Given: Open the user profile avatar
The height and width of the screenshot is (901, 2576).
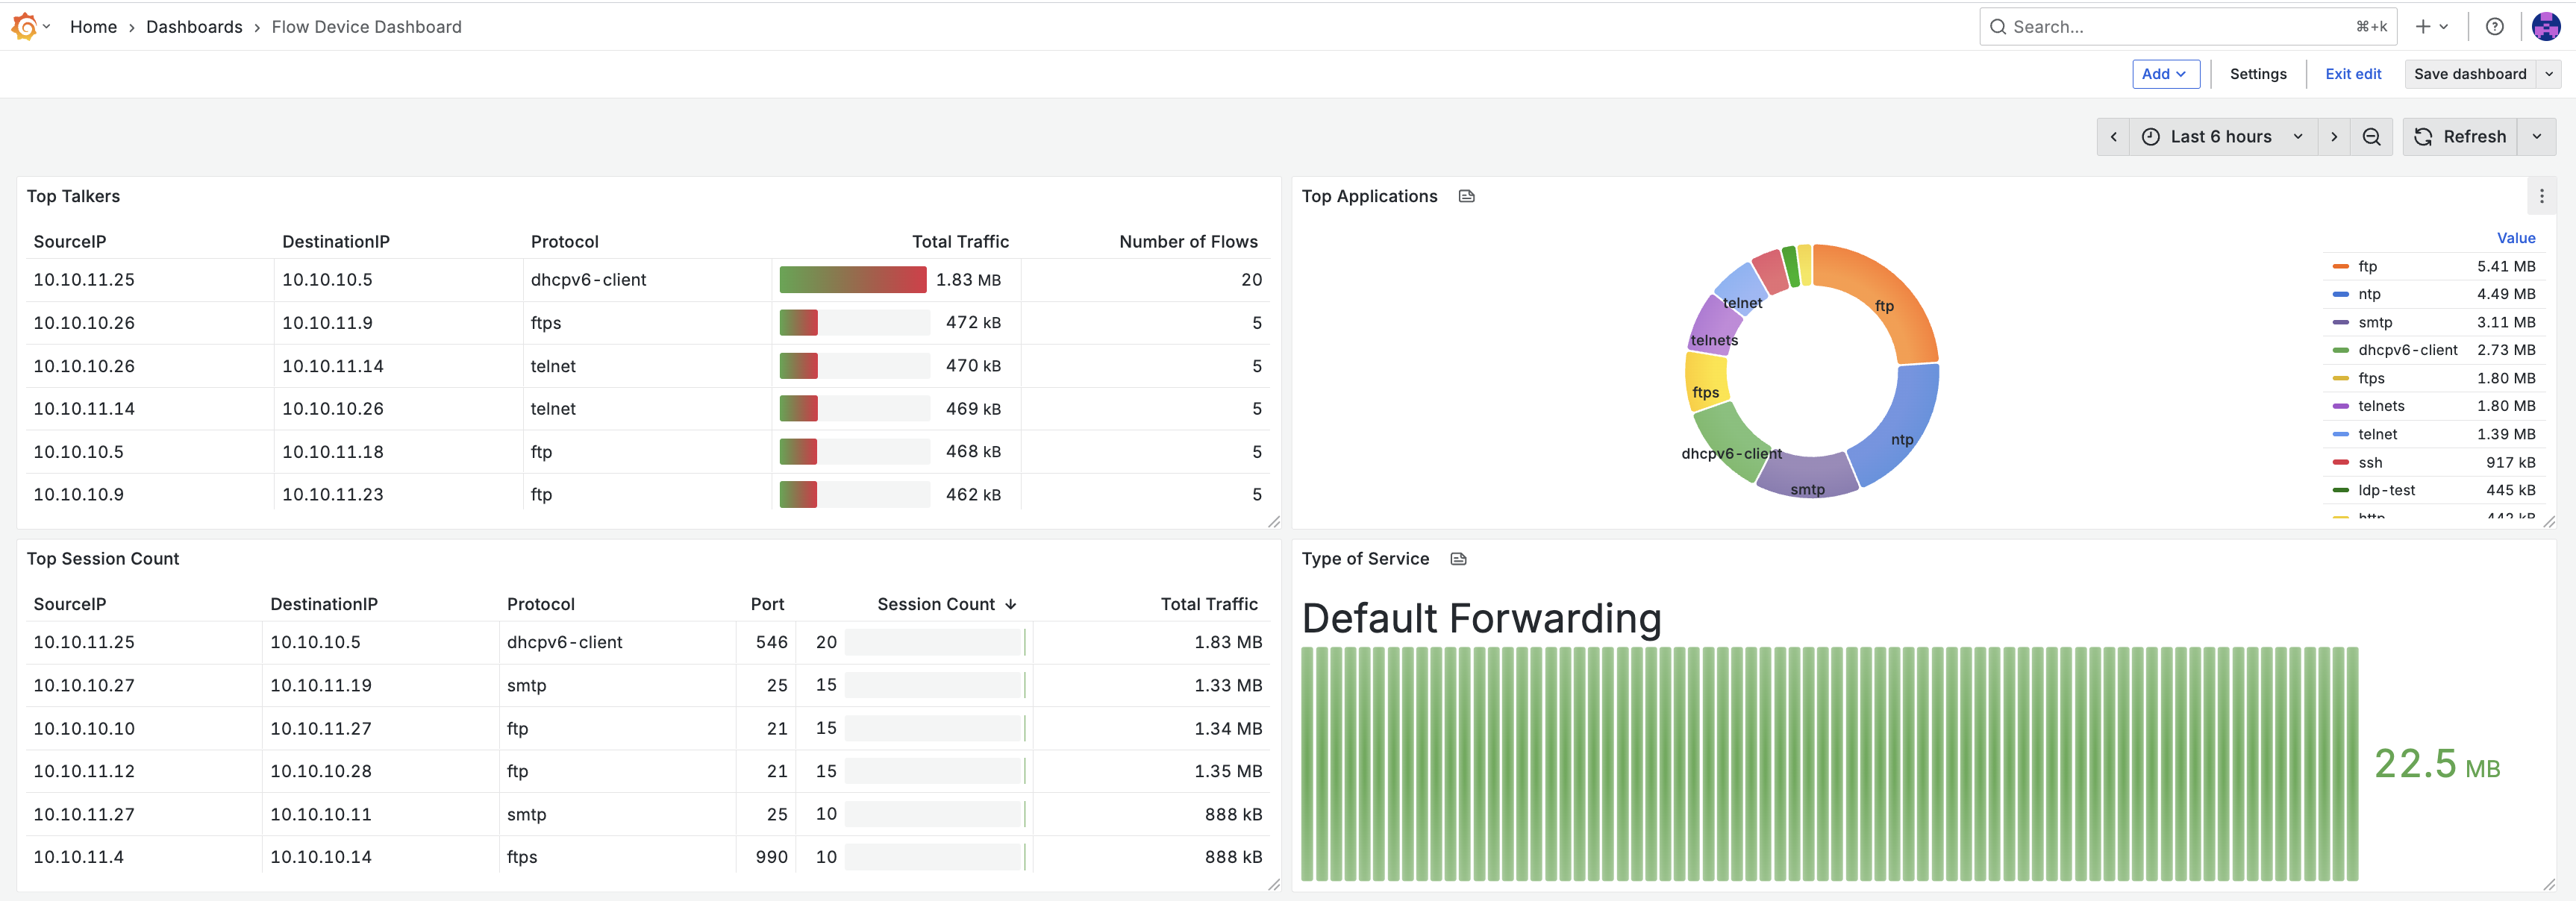Looking at the screenshot, I should click(2546, 27).
